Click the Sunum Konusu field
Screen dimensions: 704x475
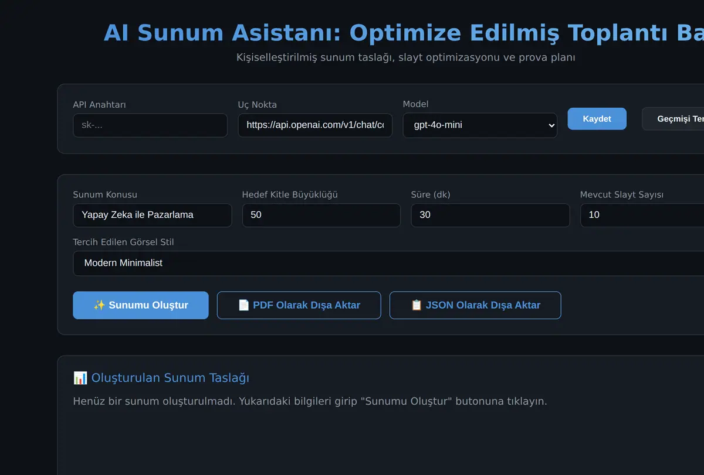click(153, 215)
